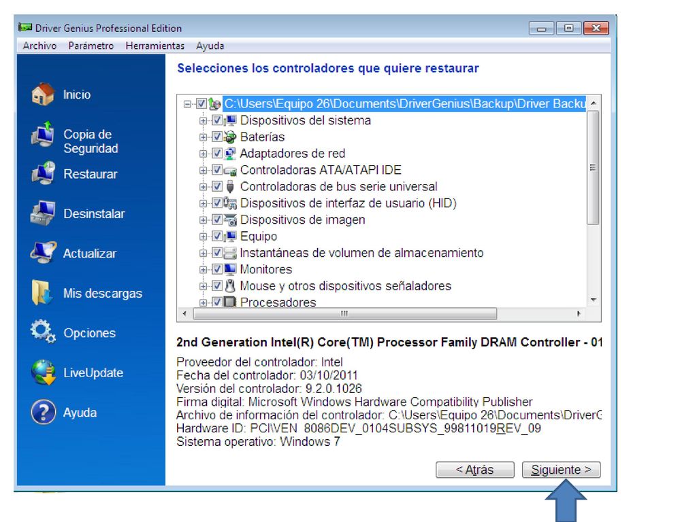This screenshot has width=697, height=522.
Task: Click the LiveUpdate globe icon
Action: click(x=43, y=372)
